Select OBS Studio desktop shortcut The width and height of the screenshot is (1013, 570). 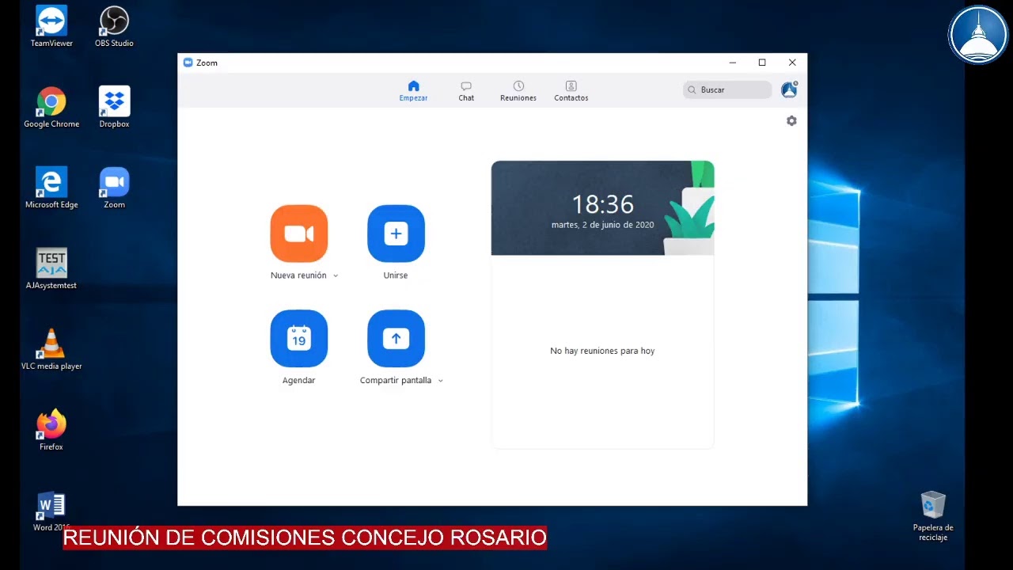coord(114,27)
